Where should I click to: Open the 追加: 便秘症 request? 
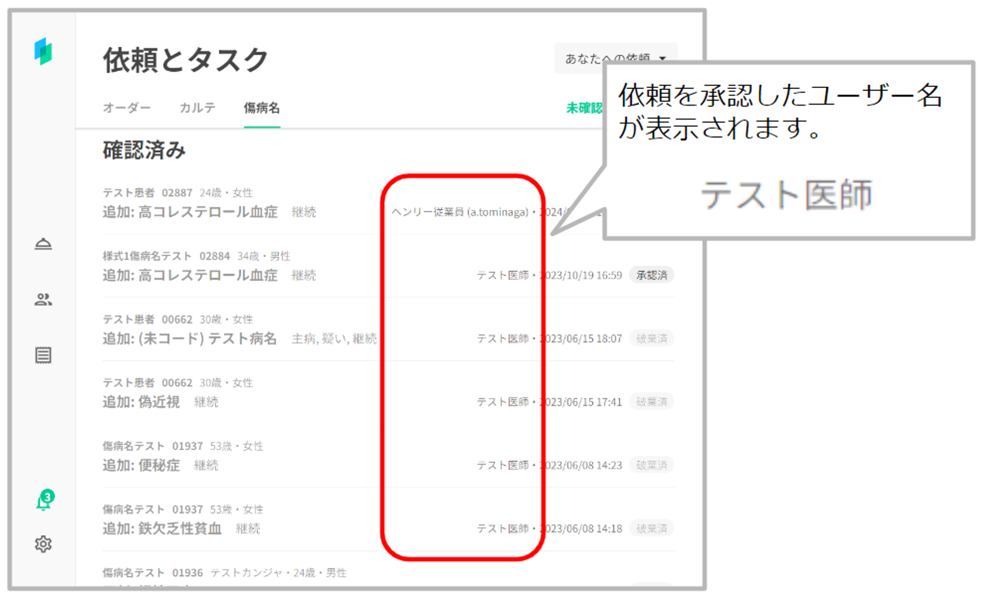[x=141, y=465]
